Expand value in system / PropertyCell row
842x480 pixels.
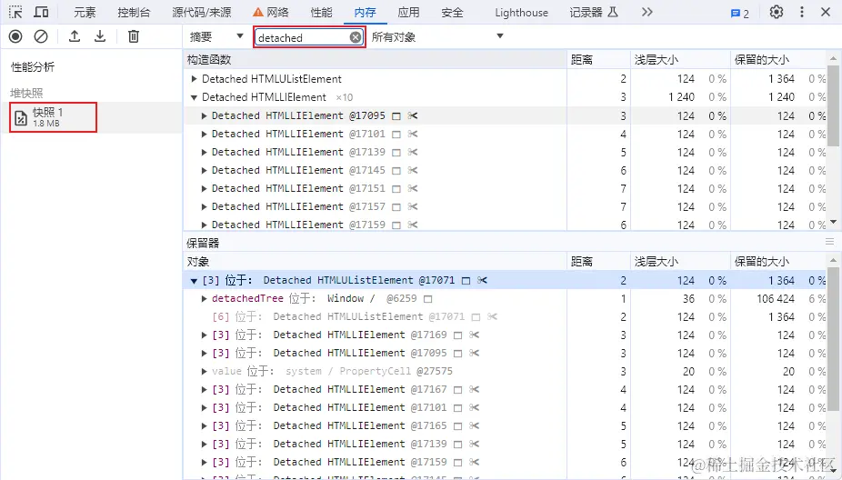click(204, 372)
